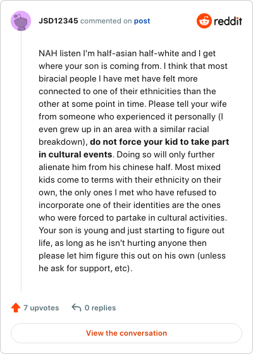
Task: Click the line 'who were forced to partake'
Action: [133, 218]
